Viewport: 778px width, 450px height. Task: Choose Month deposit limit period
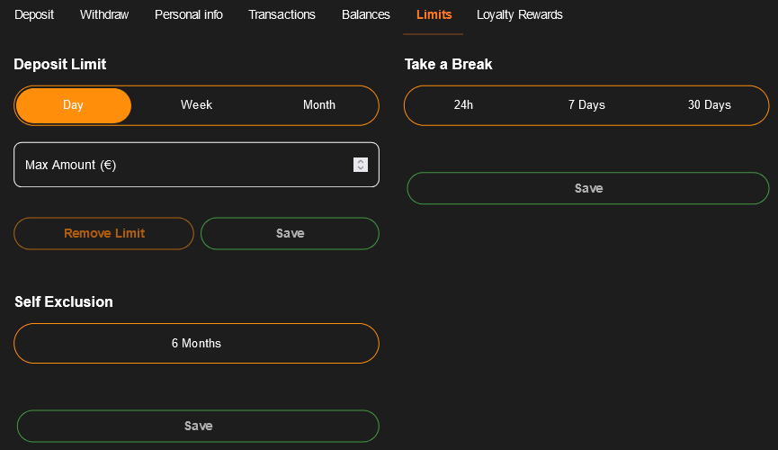click(x=319, y=105)
